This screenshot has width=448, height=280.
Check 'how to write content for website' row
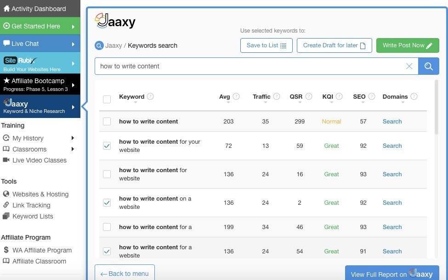(107, 174)
